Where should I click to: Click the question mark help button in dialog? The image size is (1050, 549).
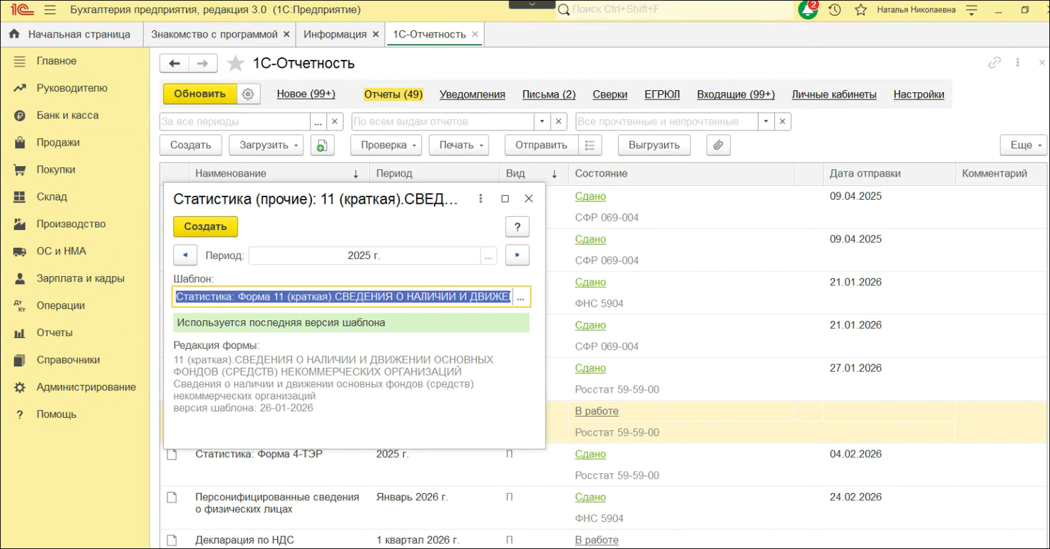click(518, 227)
